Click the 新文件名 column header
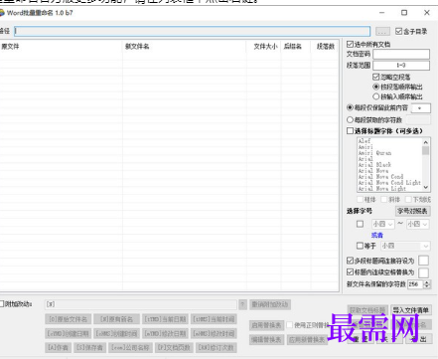This screenshot has height=359, width=438. tap(184, 47)
